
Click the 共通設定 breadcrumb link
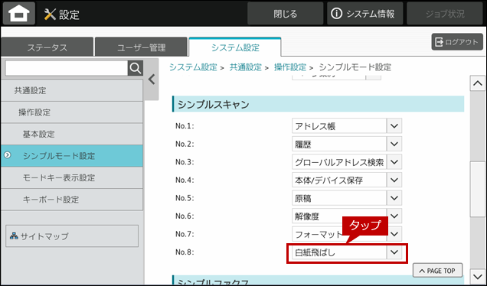click(245, 67)
